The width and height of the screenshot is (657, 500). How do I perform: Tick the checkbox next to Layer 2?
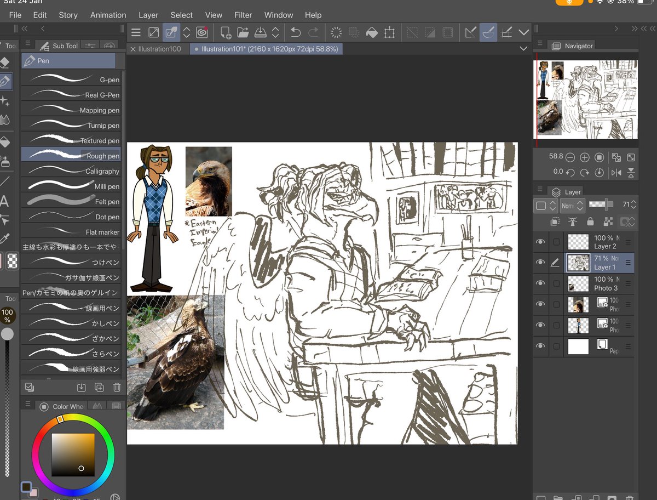pyautogui.click(x=556, y=242)
